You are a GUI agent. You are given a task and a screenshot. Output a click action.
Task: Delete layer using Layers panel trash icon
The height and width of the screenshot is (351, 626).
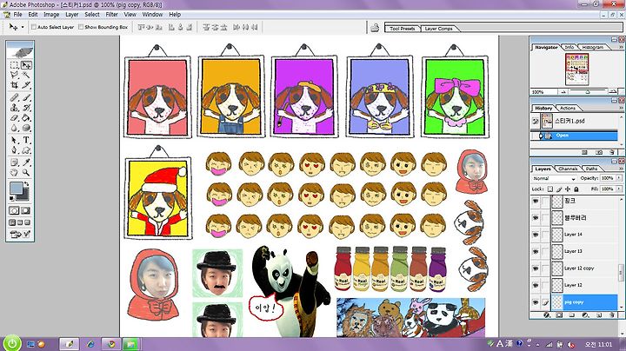coord(611,315)
